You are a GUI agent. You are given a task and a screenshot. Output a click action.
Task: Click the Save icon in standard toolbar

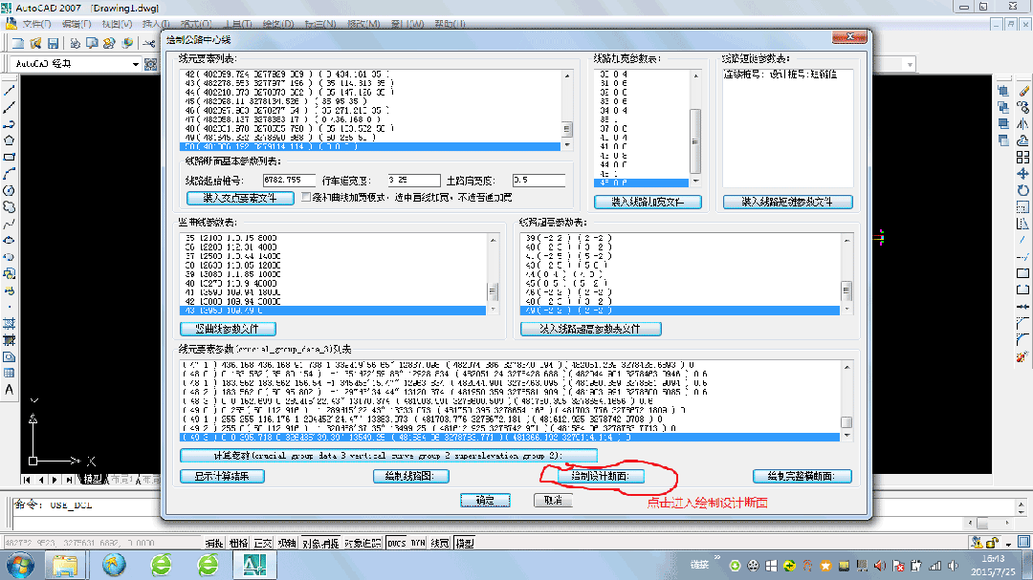click(54, 43)
